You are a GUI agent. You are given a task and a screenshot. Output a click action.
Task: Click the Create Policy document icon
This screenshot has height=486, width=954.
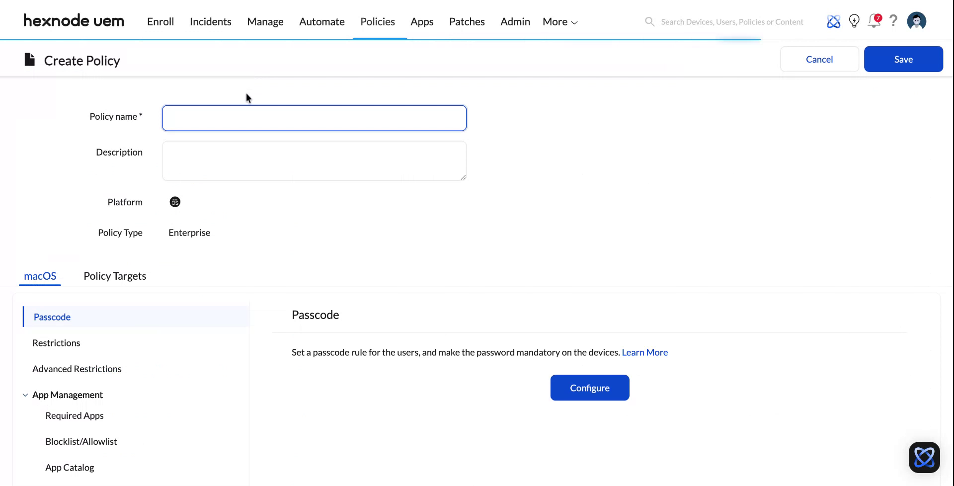pos(29,59)
